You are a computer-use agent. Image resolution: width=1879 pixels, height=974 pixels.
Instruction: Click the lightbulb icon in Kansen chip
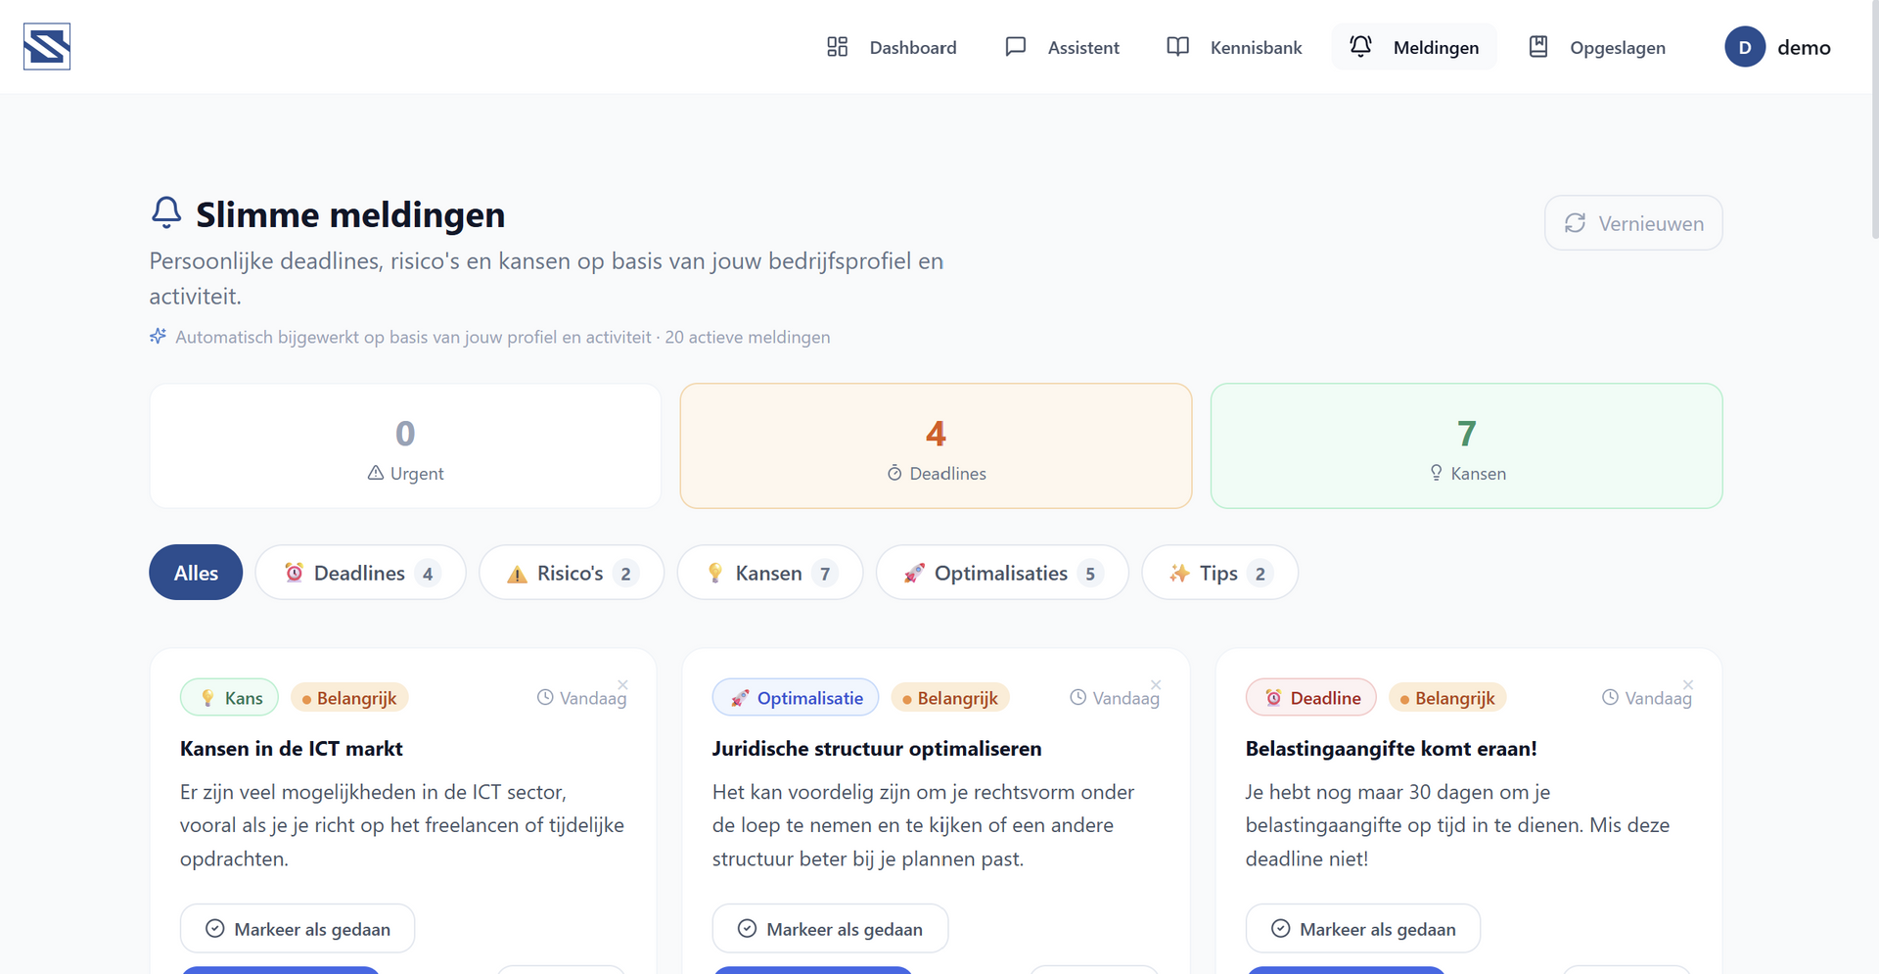click(715, 573)
